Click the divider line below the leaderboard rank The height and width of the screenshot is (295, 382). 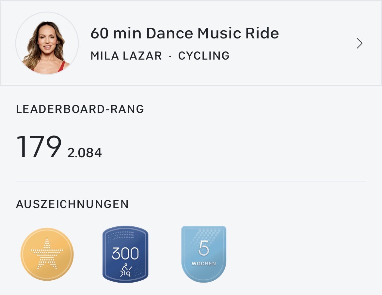pyautogui.click(x=191, y=181)
